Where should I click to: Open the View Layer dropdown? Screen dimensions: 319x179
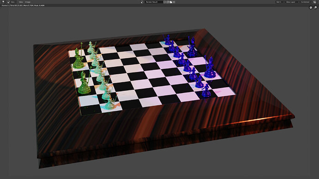click(x=292, y=2)
